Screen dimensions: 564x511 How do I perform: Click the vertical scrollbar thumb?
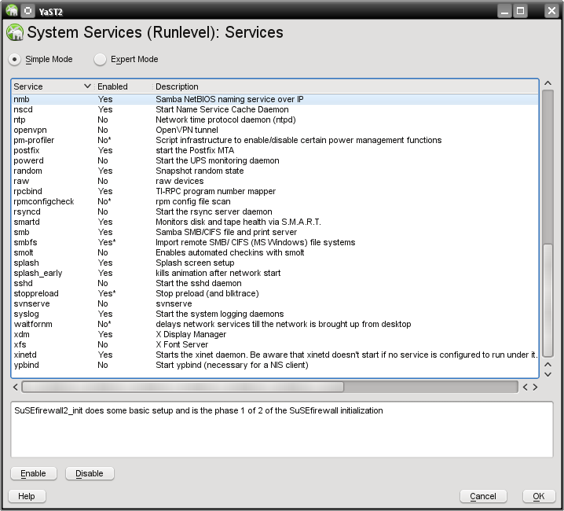tap(548, 300)
